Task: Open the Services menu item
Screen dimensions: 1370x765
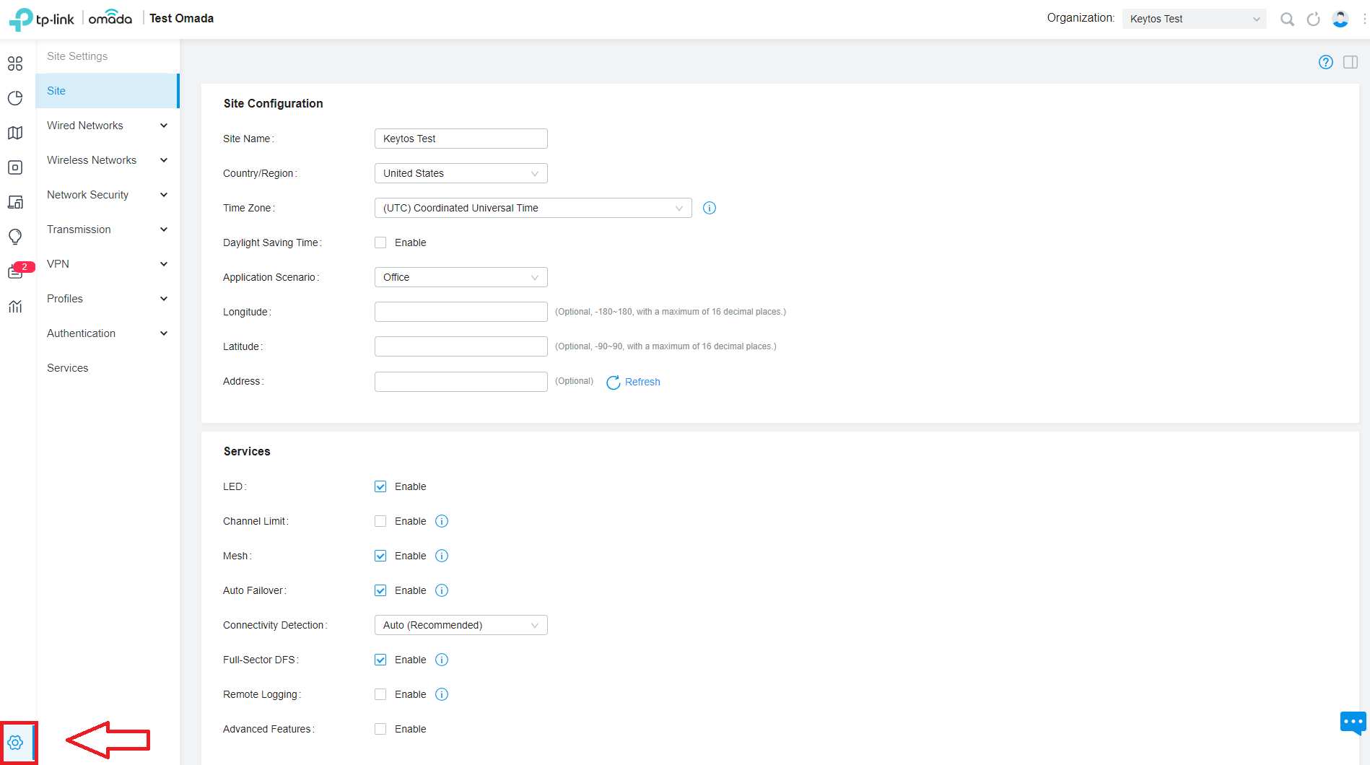Action: 108,368
